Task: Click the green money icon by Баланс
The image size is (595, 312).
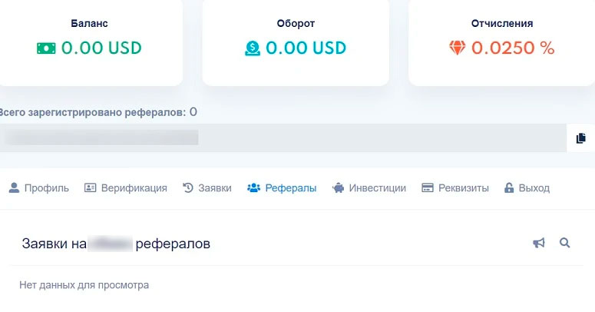Action: click(46, 48)
